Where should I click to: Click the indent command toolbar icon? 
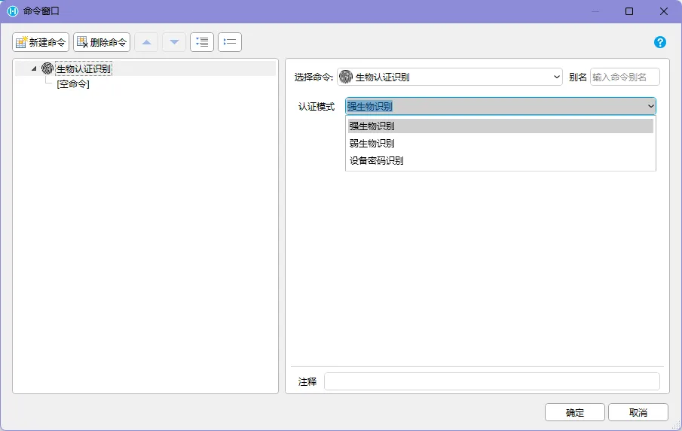(x=202, y=42)
